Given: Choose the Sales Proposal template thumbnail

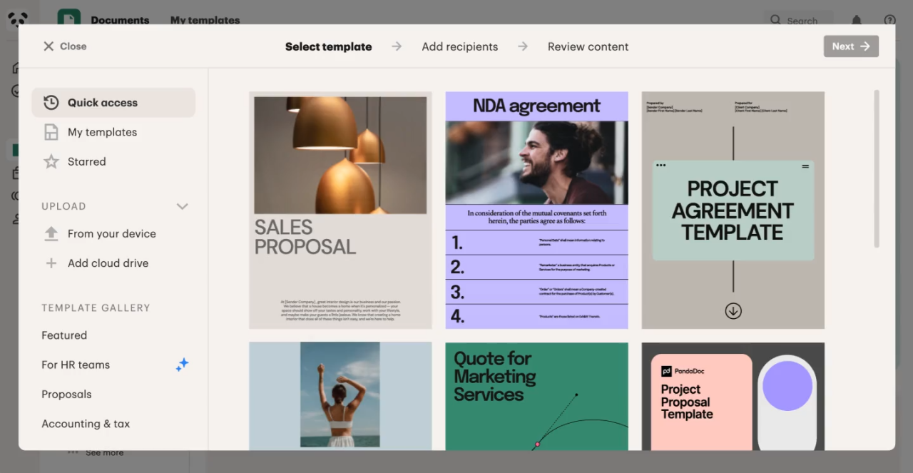Looking at the screenshot, I should (340, 210).
